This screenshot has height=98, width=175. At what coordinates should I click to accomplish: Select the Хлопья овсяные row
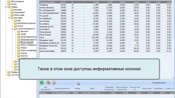tap(105, 8)
